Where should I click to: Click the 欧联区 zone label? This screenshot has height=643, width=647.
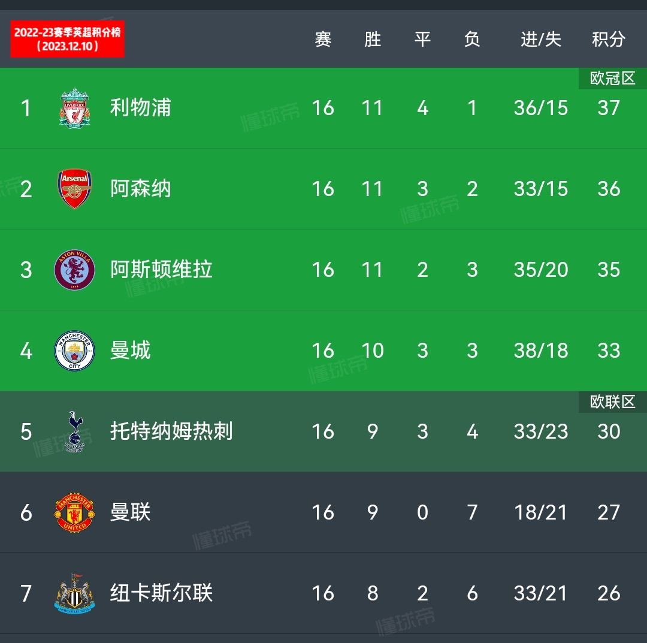pos(613,402)
